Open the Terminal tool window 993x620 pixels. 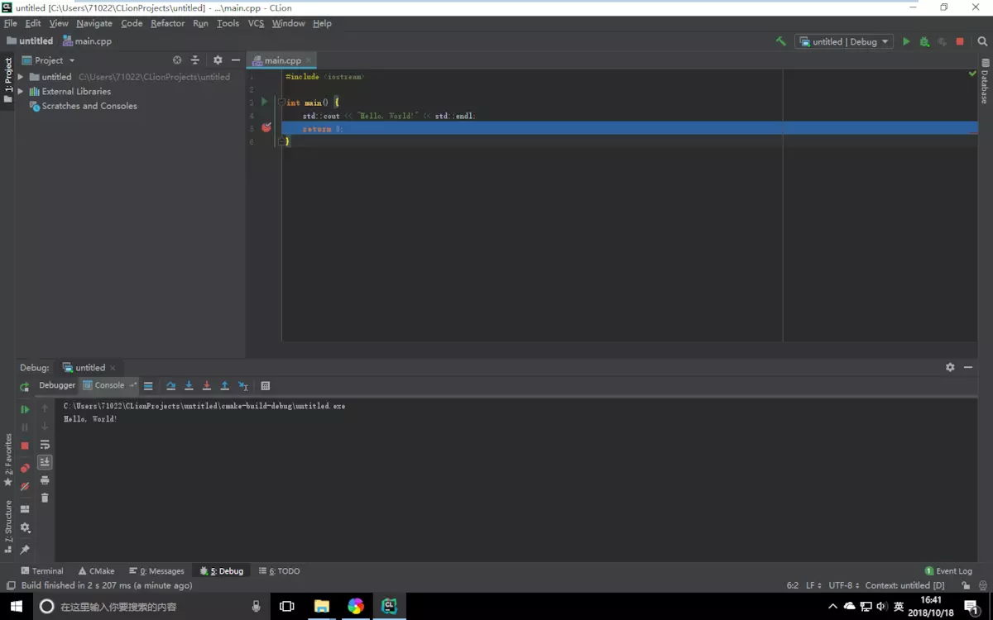(x=41, y=571)
